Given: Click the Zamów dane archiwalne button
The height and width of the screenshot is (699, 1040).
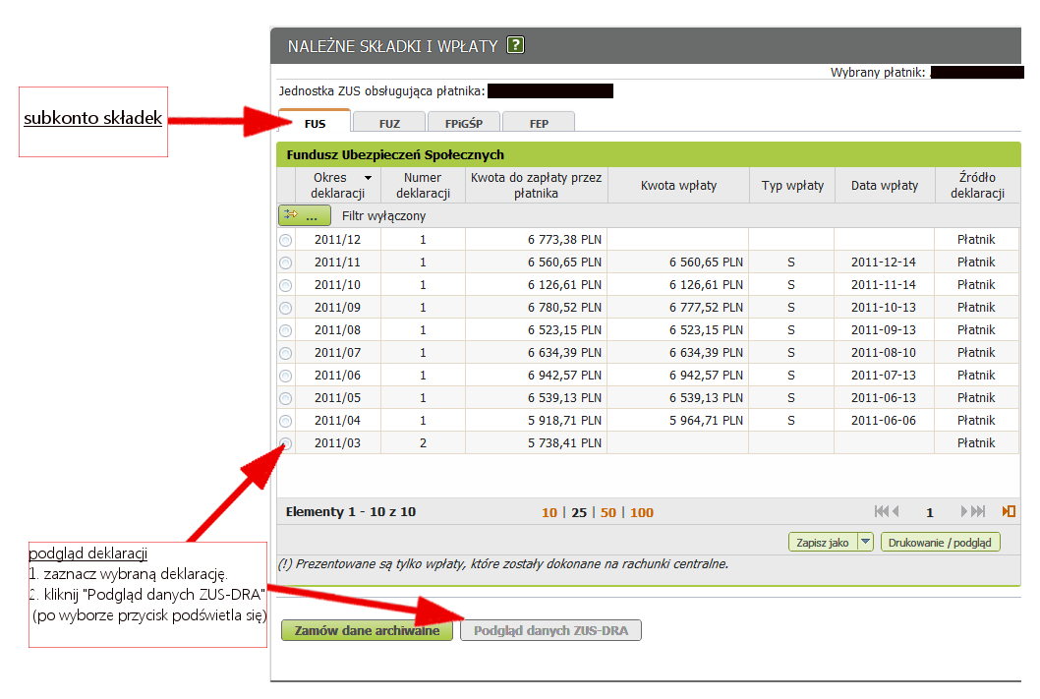Looking at the screenshot, I should 367,630.
